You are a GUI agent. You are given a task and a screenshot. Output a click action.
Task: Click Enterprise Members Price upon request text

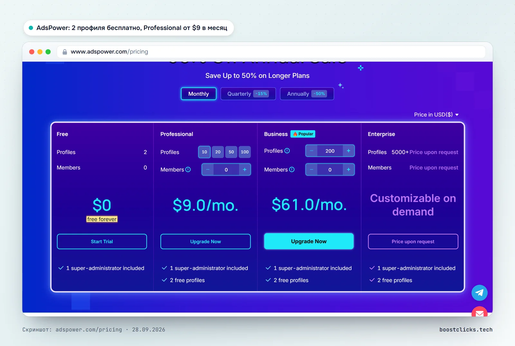[434, 167]
